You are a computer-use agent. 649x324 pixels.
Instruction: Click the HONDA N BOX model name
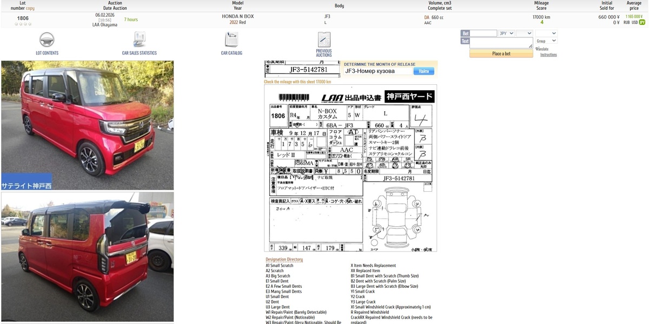point(237,17)
